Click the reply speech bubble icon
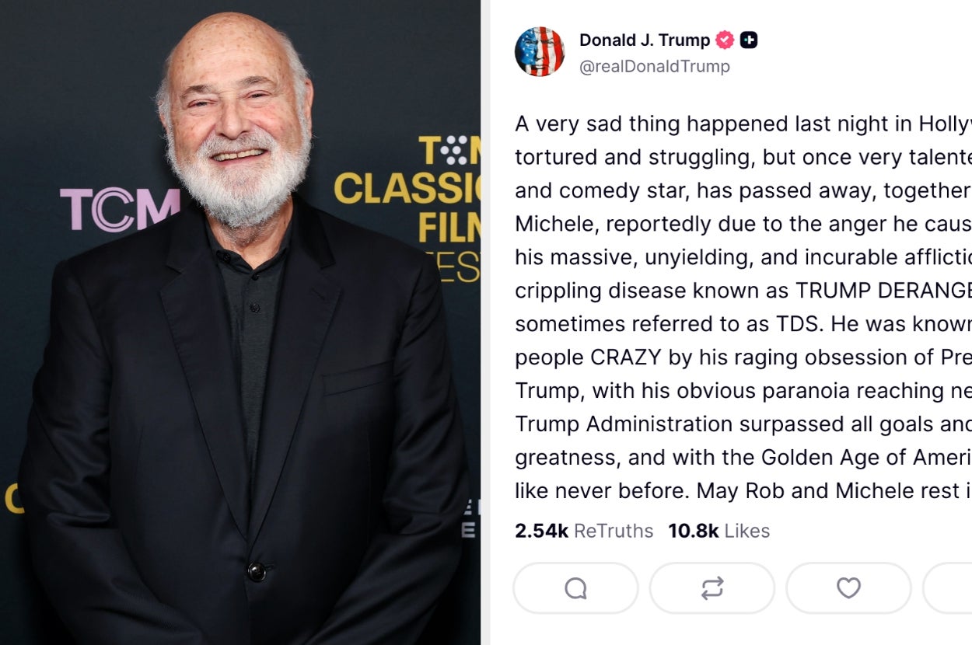This screenshot has height=645, width=972. [x=575, y=588]
